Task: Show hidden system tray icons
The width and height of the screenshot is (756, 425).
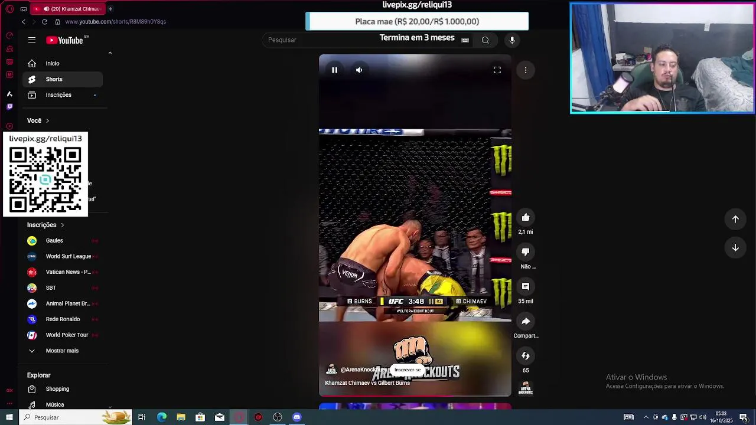Action: [646, 417]
